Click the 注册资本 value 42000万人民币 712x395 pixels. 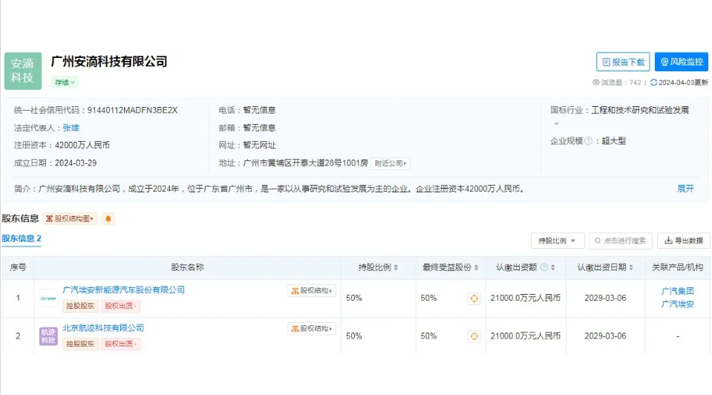[x=82, y=145]
